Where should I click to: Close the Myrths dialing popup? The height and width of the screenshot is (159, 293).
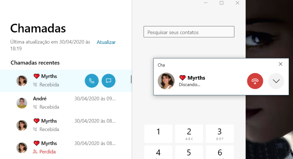281,64
